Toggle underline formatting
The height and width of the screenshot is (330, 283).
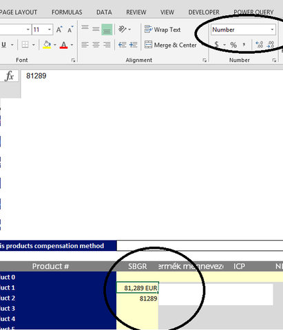click(3, 45)
